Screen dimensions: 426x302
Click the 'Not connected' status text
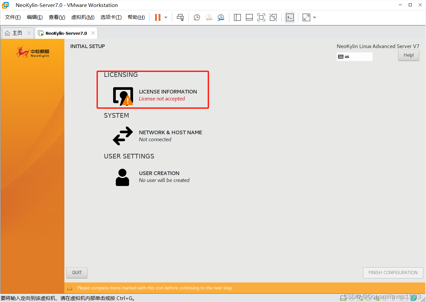point(155,140)
